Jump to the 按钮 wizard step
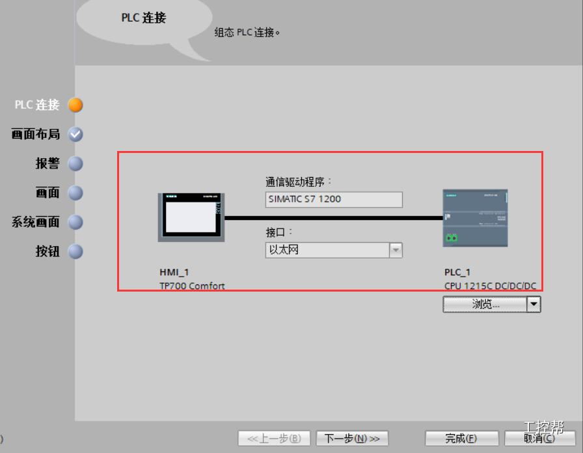 (x=47, y=252)
